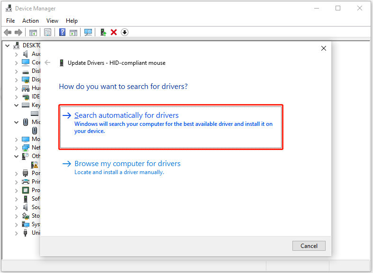This screenshot has height=273, width=373.
Task: Expand the Computer category node
Action: 16,63
